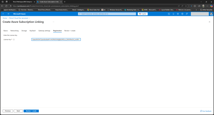Open MSRC - Microsoft S... bookmark
The height and width of the screenshot is (115, 214).
tap(149, 10)
